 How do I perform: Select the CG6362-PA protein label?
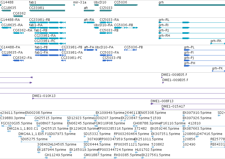(22, 58)
